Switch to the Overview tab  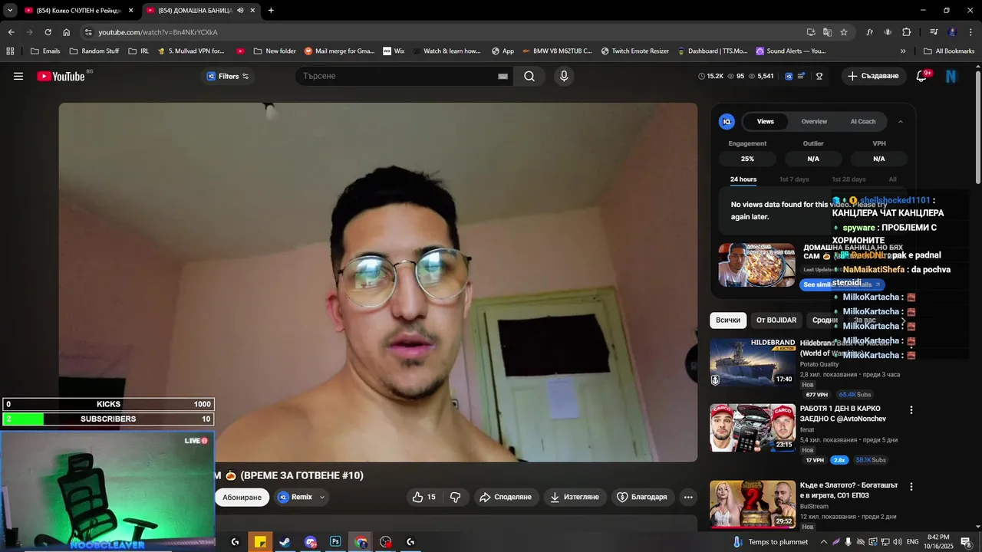pos(814,121)
